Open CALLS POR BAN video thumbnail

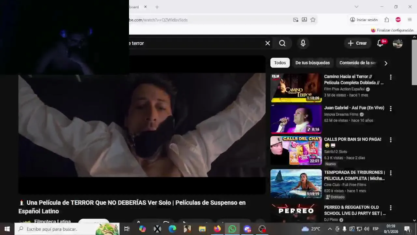click(x=296, y=150)
